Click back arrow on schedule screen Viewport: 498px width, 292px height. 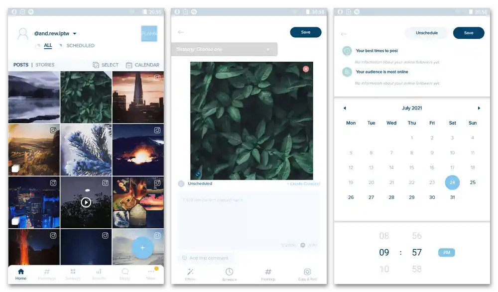344,34
